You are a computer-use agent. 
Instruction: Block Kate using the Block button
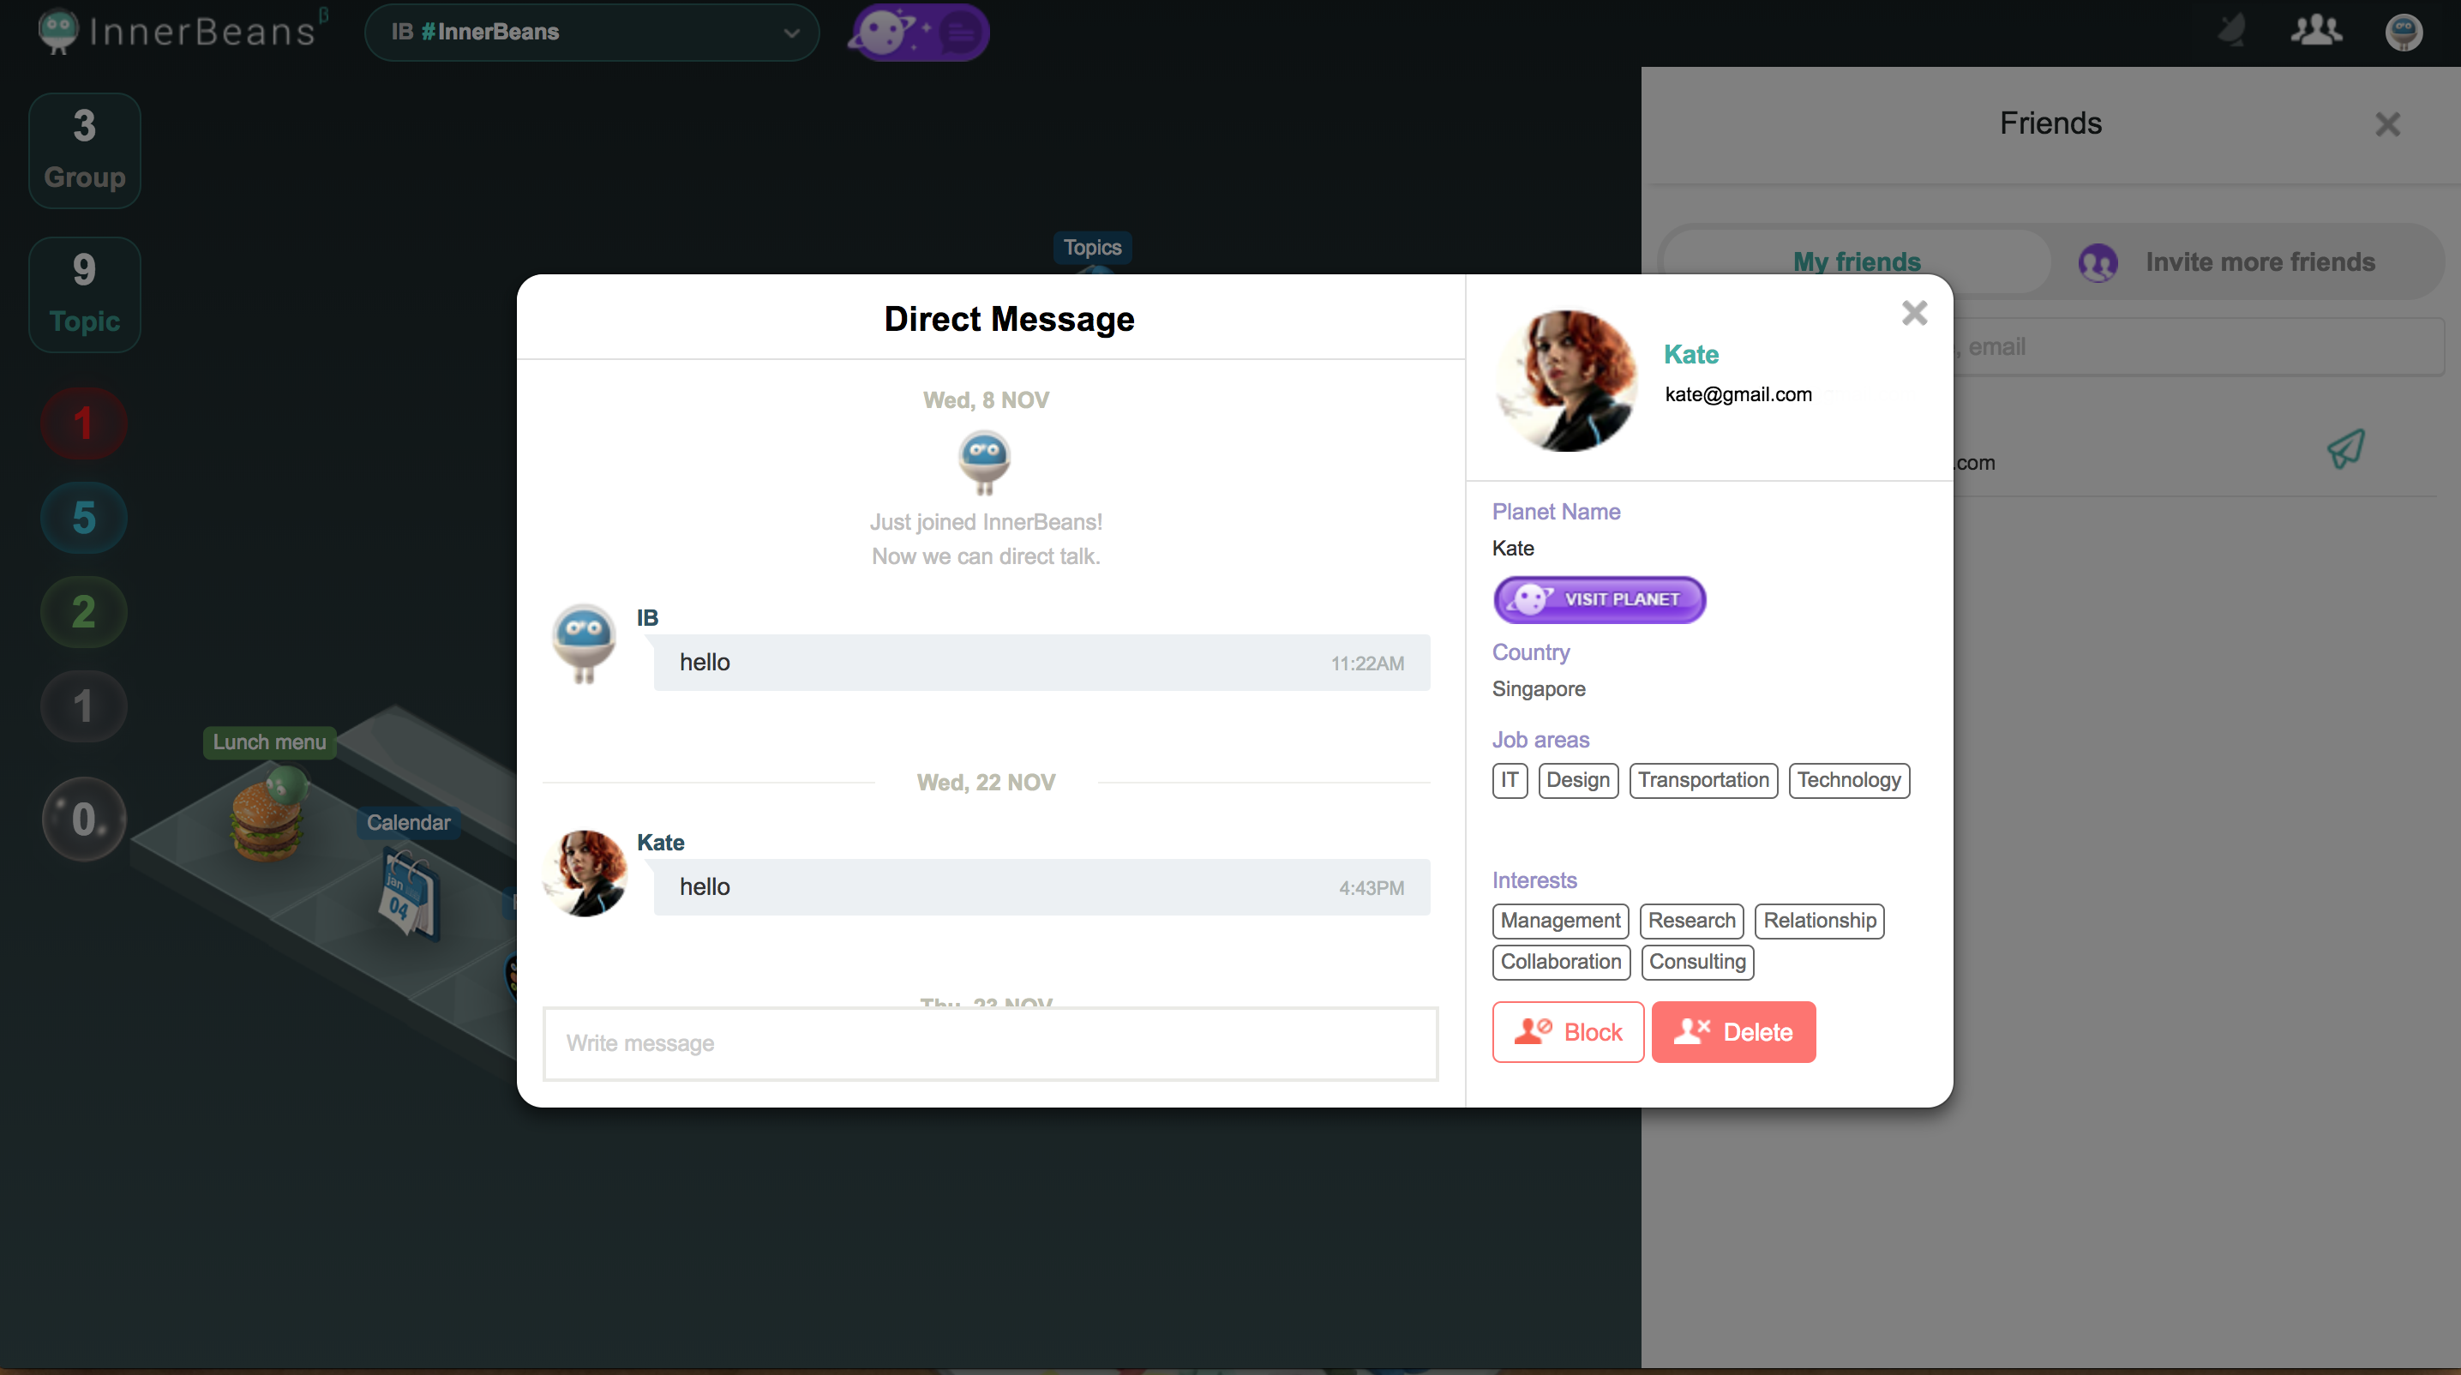click(1568, 1032)
